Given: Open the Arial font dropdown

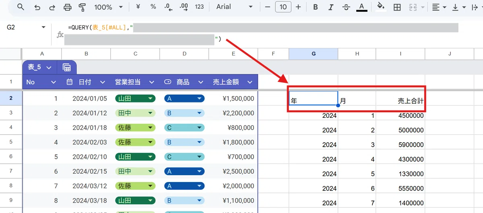Looking at the screenshot, I should [x=234, y=7].
